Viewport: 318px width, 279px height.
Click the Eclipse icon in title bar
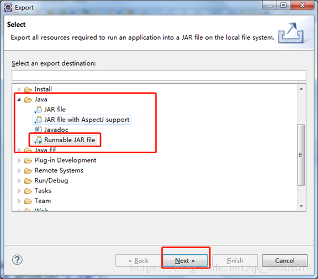[x=8, y=8]
